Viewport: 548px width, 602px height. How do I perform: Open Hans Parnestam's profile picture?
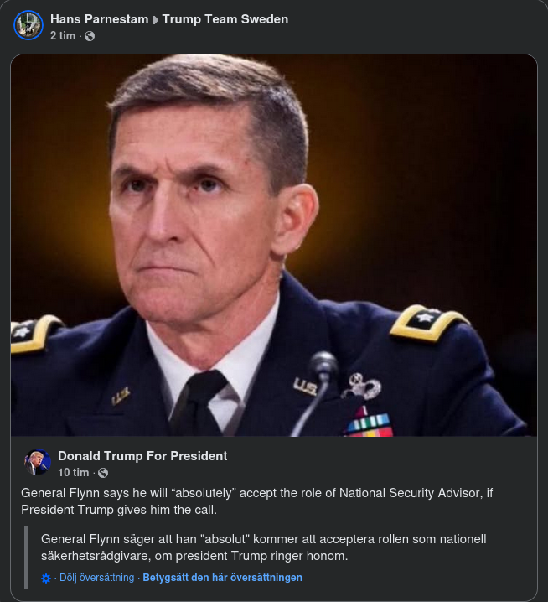click(x=28, y=25)
